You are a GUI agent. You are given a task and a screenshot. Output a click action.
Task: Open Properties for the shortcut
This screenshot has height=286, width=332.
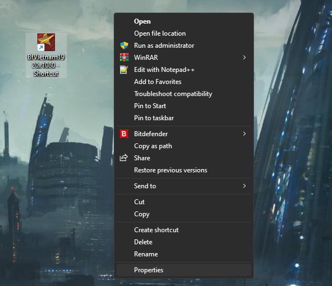point(148,270)
